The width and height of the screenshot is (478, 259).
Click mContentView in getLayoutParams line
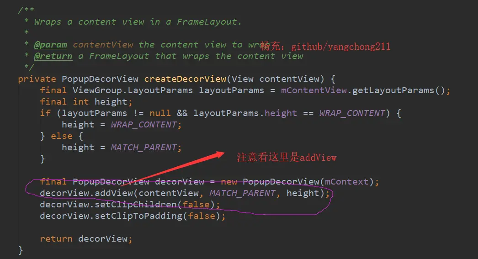(313, 90)
